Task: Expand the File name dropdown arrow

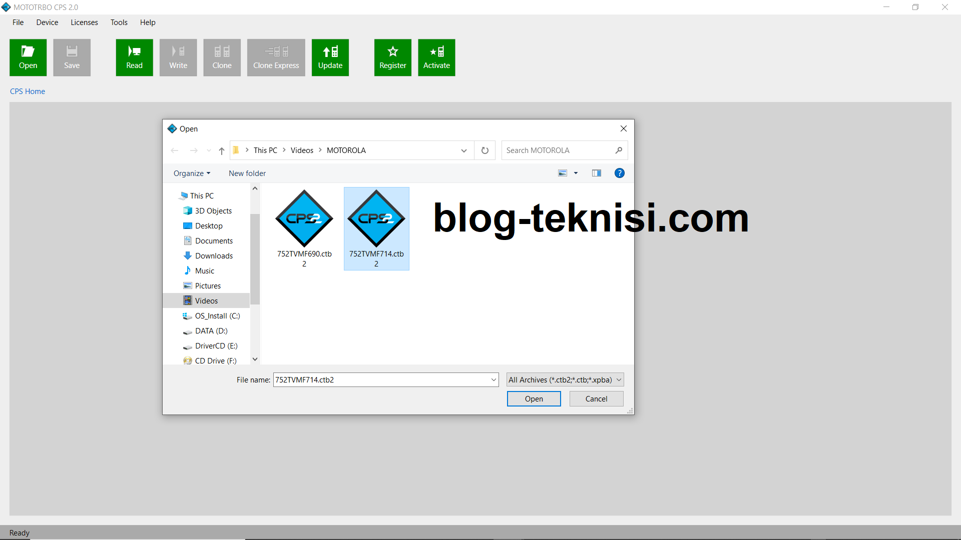Action: tap(494, 379)
